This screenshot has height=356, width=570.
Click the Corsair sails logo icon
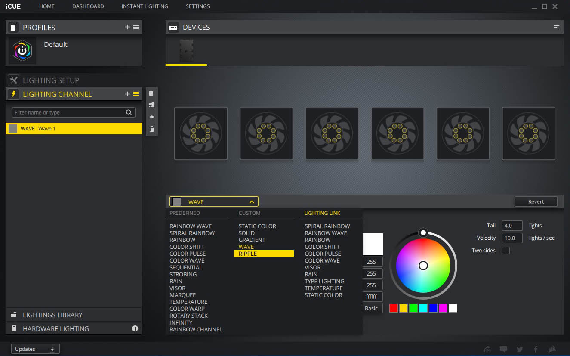click(x=552, y=349)
